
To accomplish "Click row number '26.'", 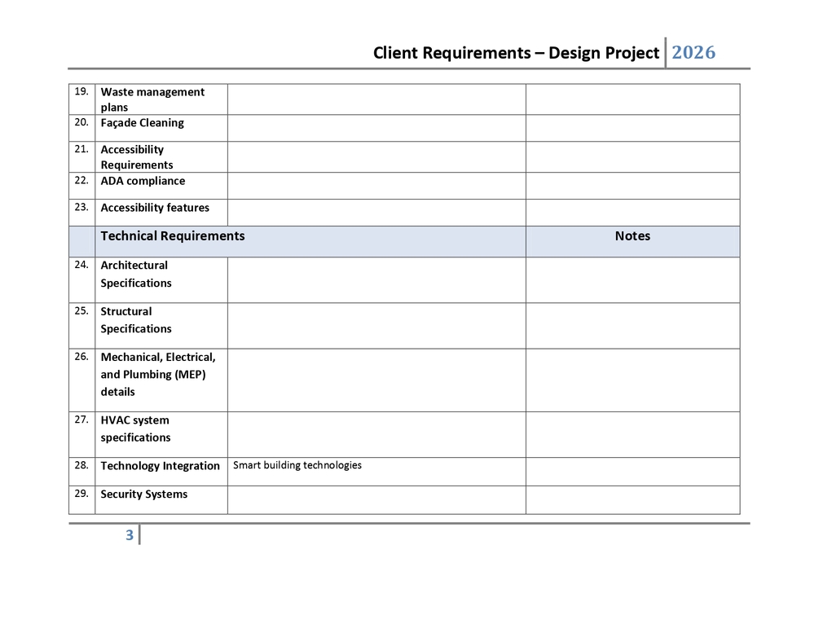I will click(x=81, y=357).
